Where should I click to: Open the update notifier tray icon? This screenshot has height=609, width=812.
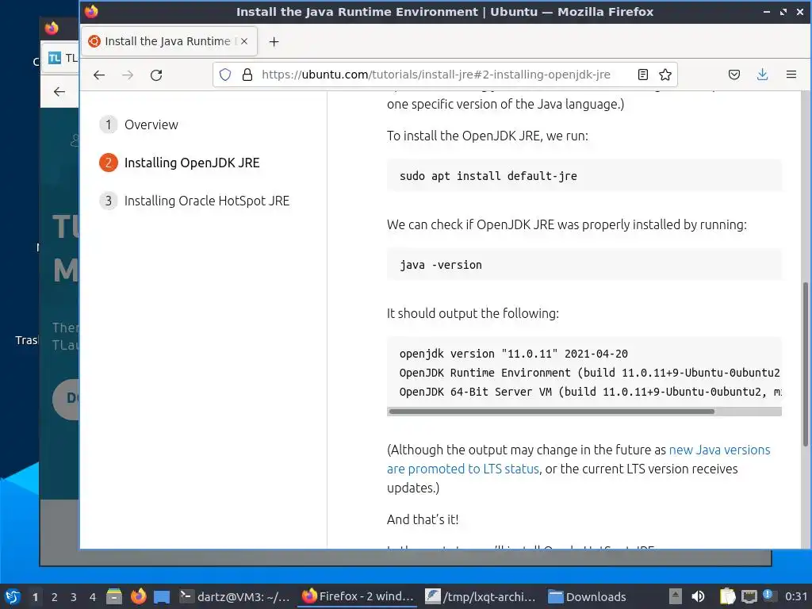click(x=768, y=596)
